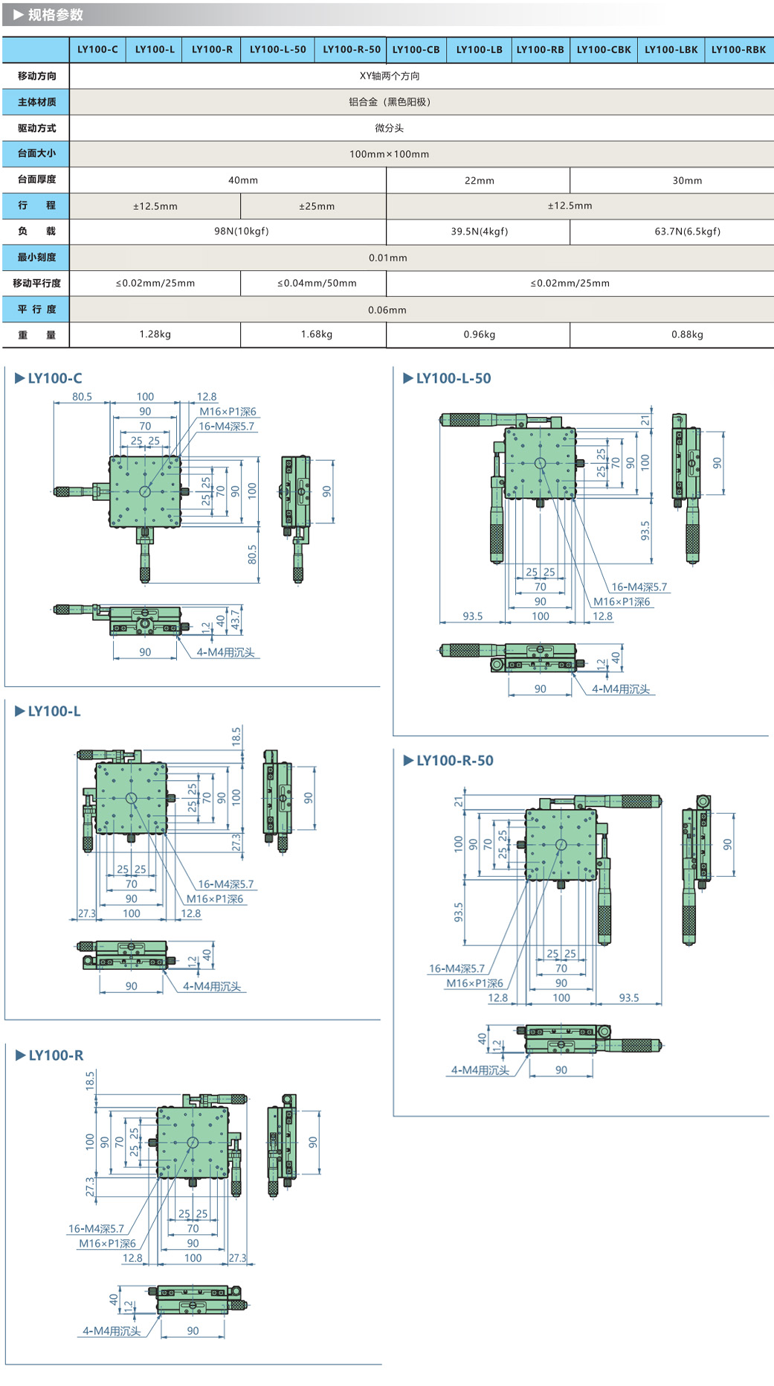
Task: Click the 台面大小 row label
Action: pyautogui.click(x=36, y=153)
